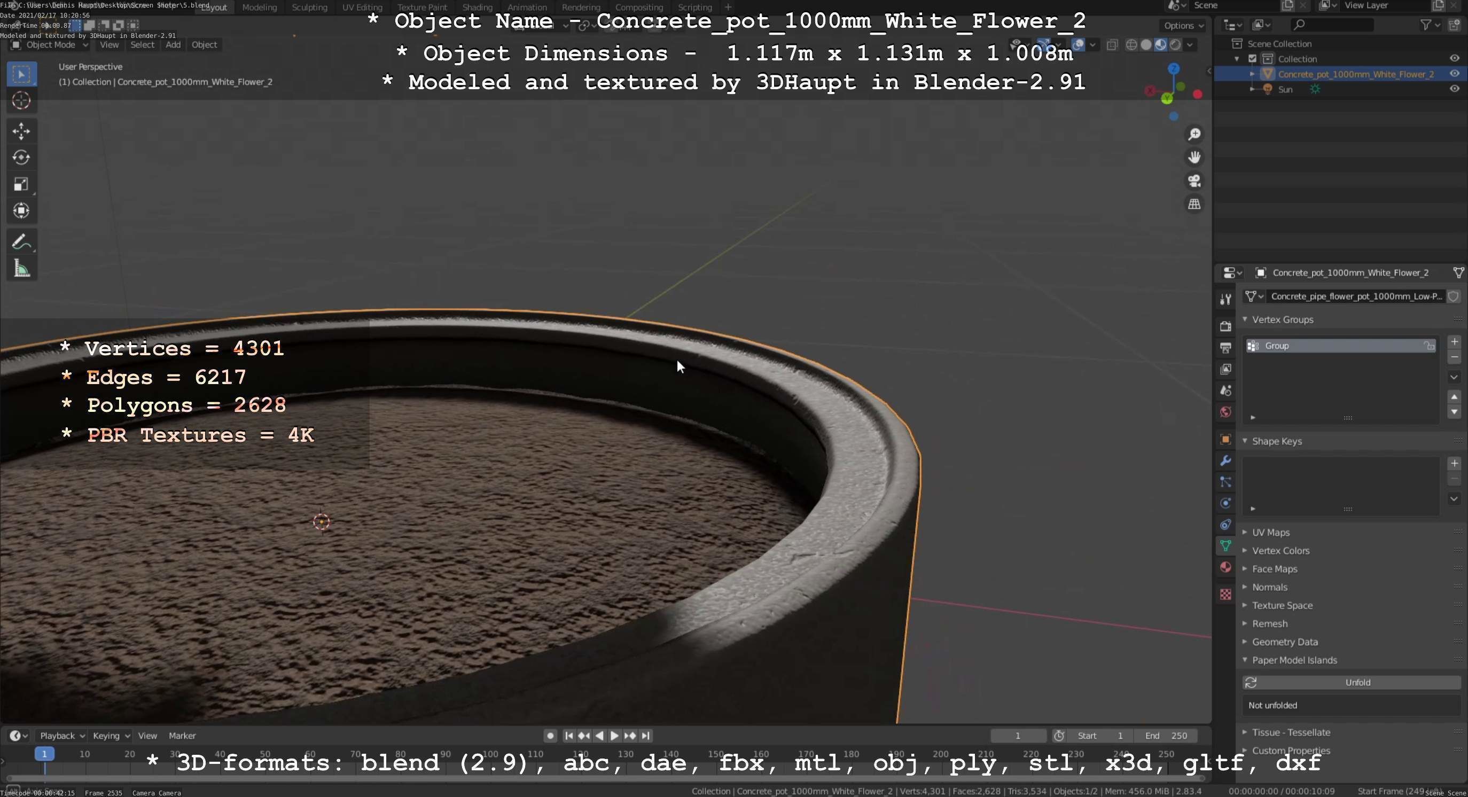Choose the Measure ruler tool
The height and width of the screenshot is (797, 1468).
point(22,268)
